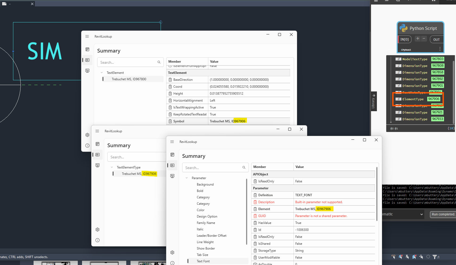Click the TEXT_FONT Definition value
The image size is (456, 265).
click(x=304, y=195)
